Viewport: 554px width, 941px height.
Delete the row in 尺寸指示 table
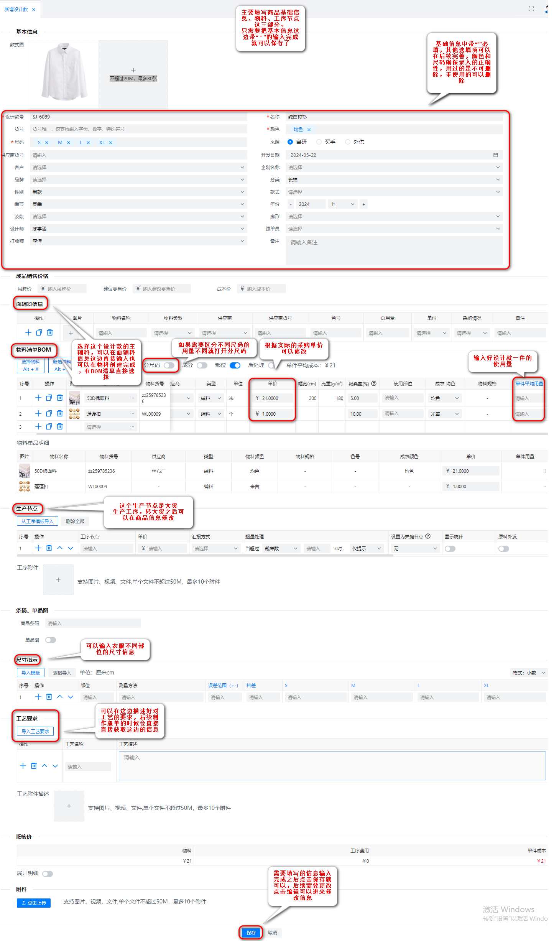[x=49, y=697]
